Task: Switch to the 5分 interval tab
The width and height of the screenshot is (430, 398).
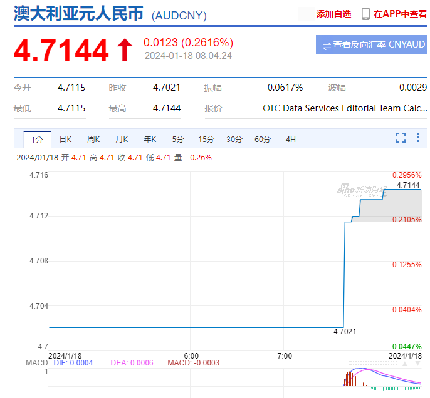Action: point(178,140)
